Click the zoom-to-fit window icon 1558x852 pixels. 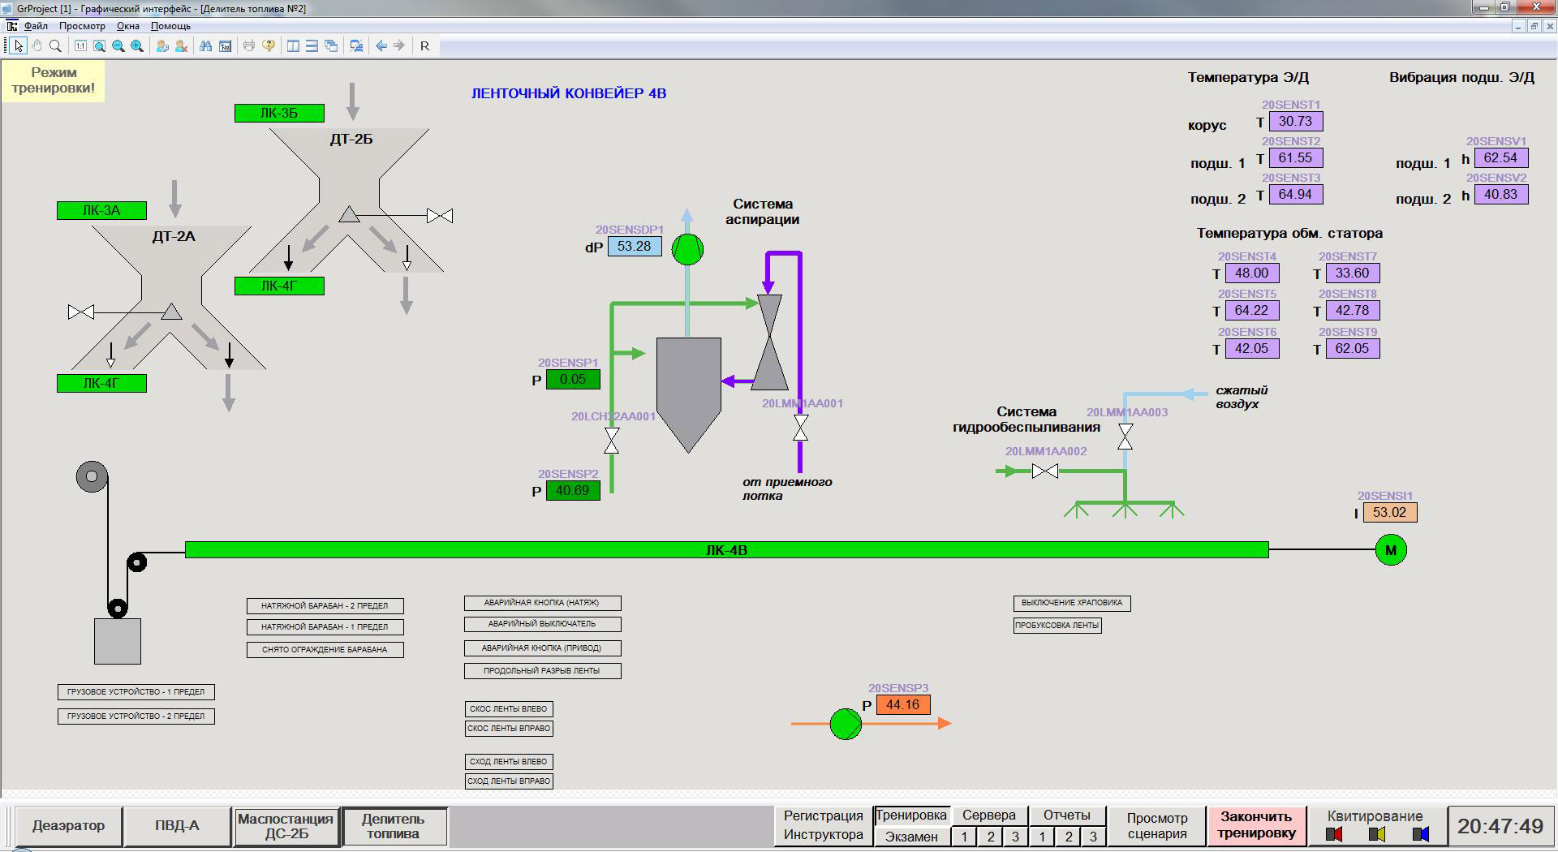pos(99,46)
